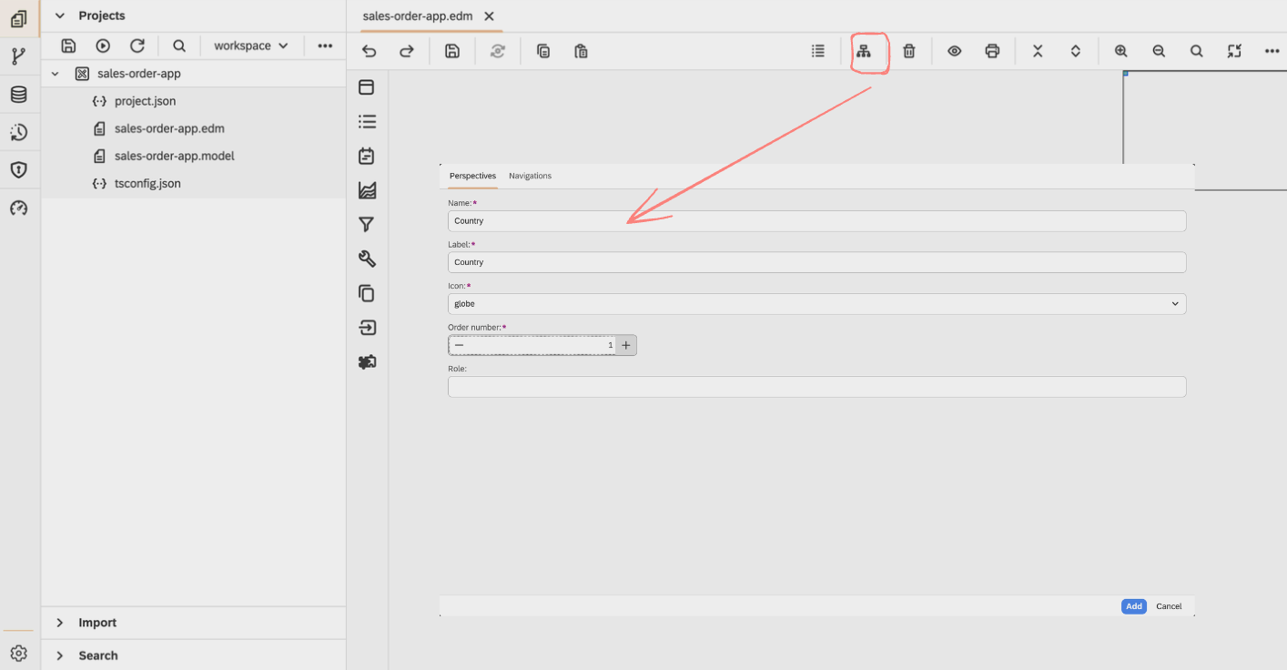Select the Filter palette icon
This screenshot has height=670, width=1287.
(367, 224)
